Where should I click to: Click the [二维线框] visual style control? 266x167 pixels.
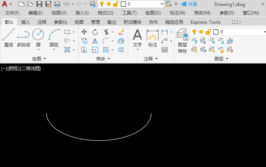[x=30, y=69]
